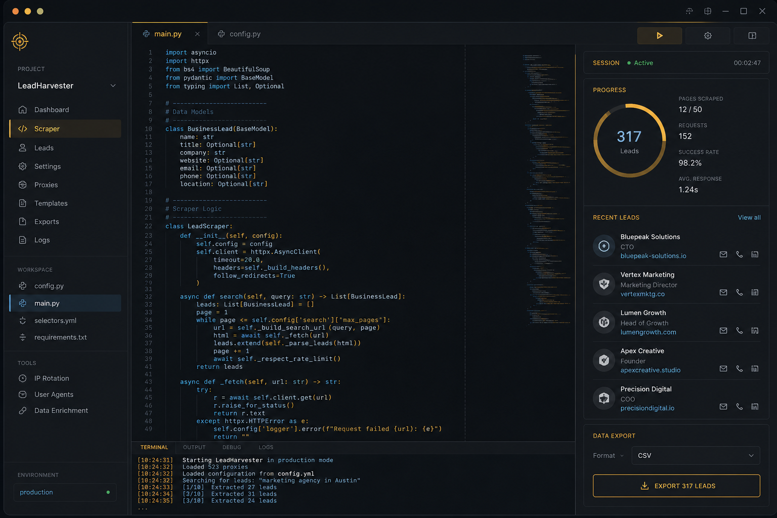Viewport: 777px width, 518px height.
Task: Open LinkedIn for Lumen Growth
Action: (755, 331)
